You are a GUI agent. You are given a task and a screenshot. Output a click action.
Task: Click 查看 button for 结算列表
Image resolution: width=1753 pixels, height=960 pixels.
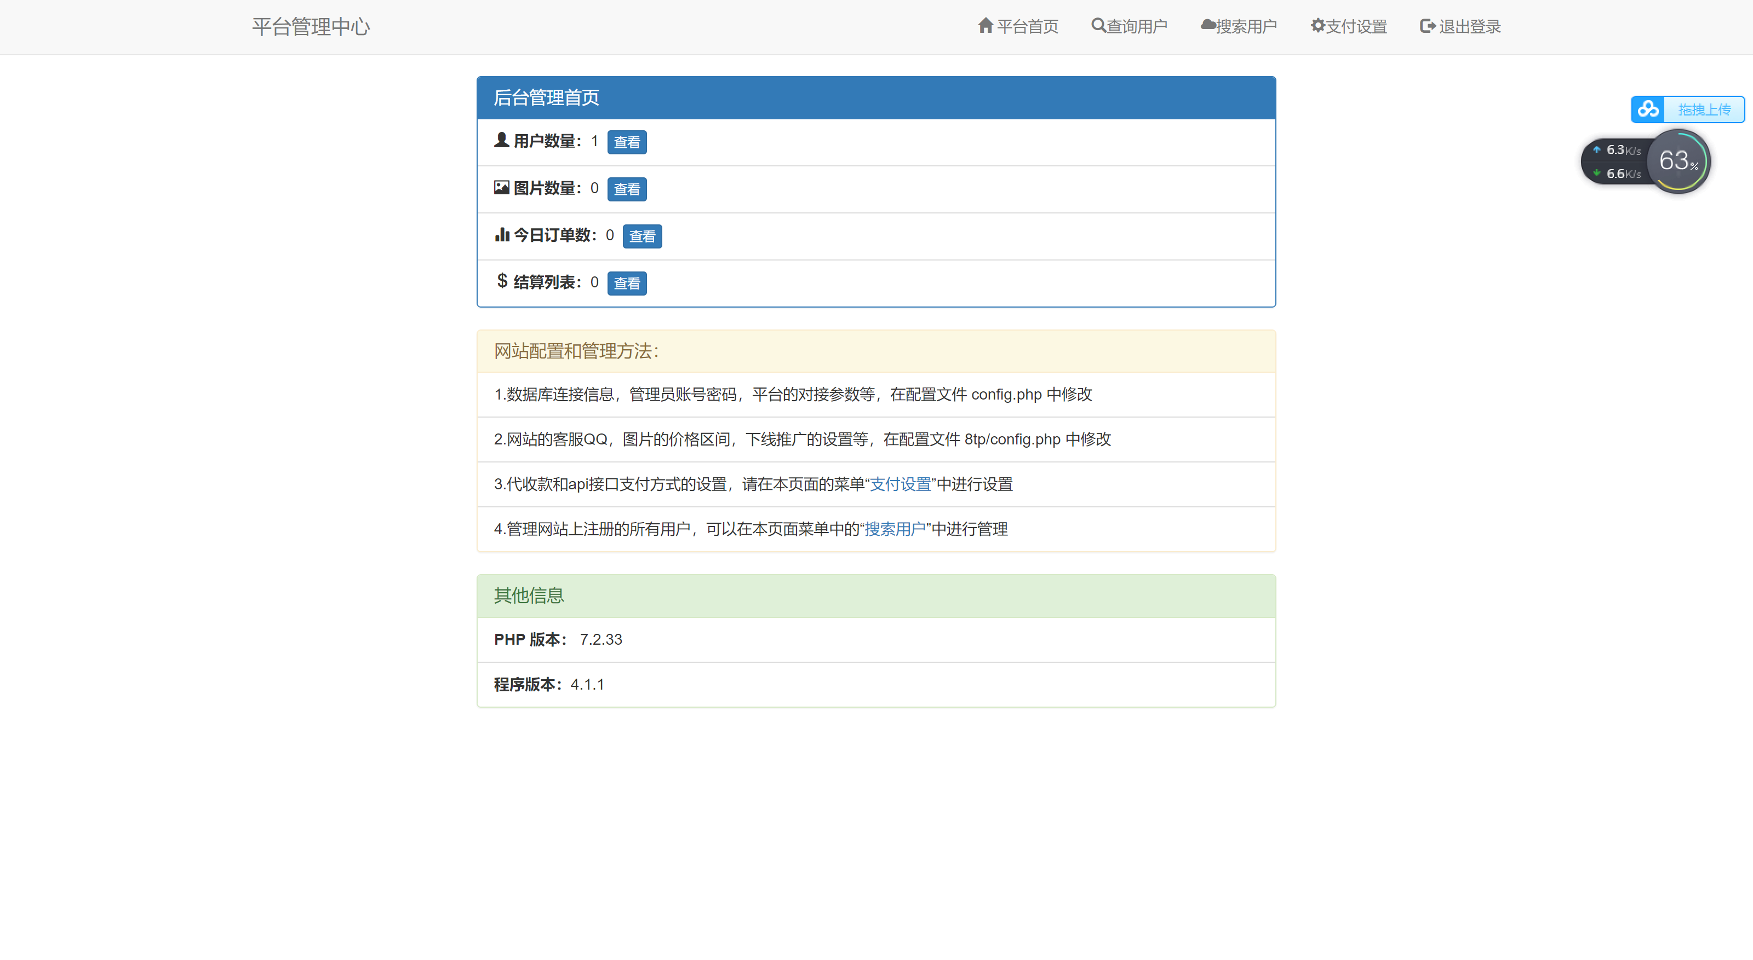point(627,283)
